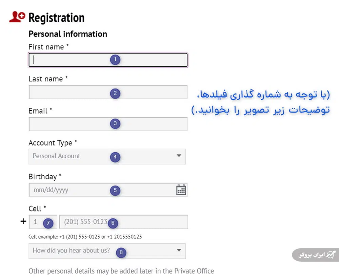The height and width of the screenshot is (279, 339).
Task: Click numbered marker 5 in Birthday field
Action: pyautogui.click(x=115, y=190)
